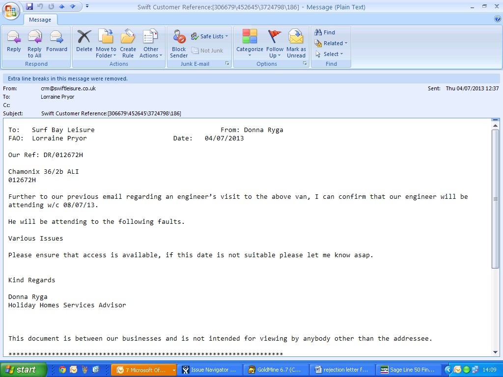
Task: Expand hidden system tray icons arrow
Action: [448, 370]
